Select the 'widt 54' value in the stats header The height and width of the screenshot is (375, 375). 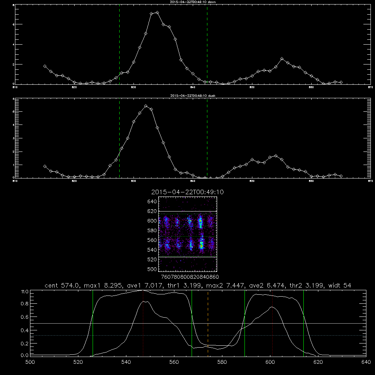[340, 285]
